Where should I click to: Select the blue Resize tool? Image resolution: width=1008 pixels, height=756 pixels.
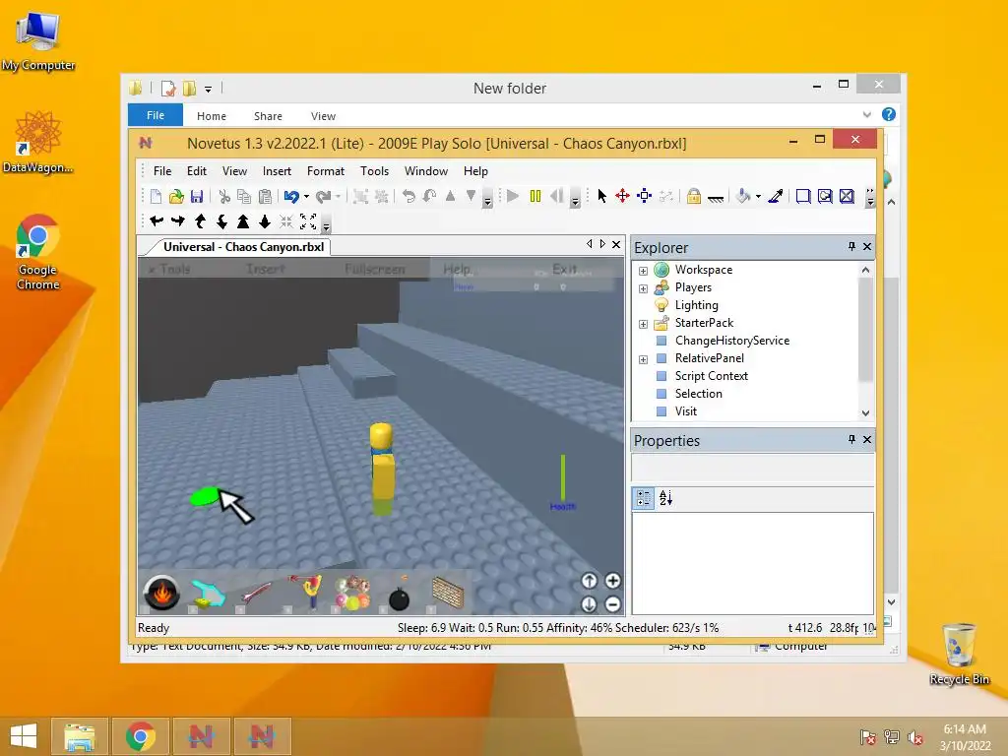pos(644,196)
